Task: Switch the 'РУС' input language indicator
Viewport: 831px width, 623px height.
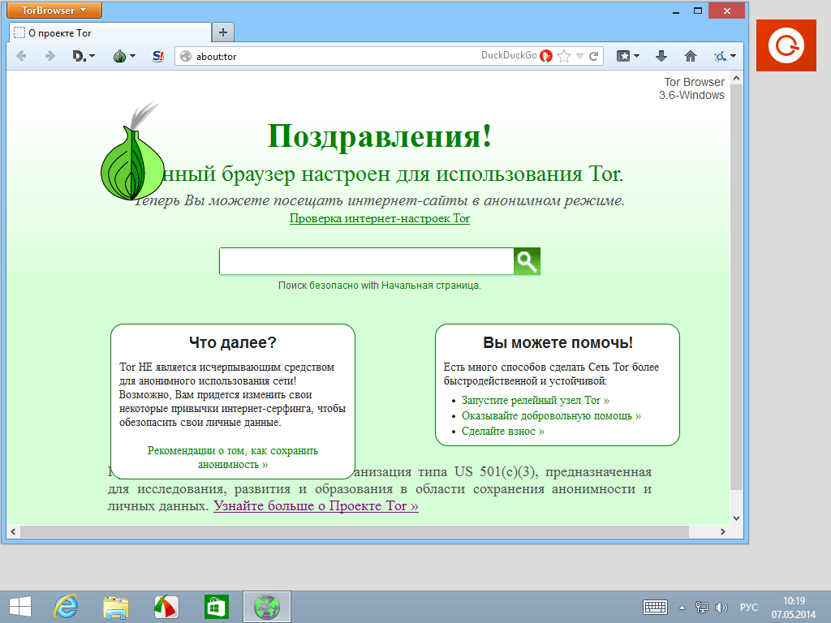Action: point(748,607)
